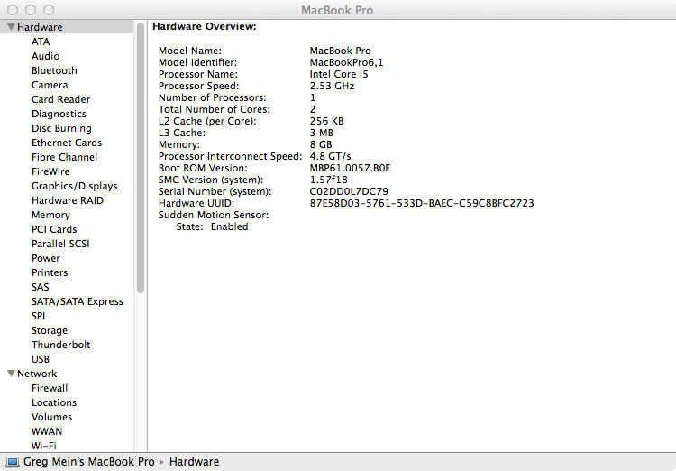Select Audio in the sidebar

point(45,56)
